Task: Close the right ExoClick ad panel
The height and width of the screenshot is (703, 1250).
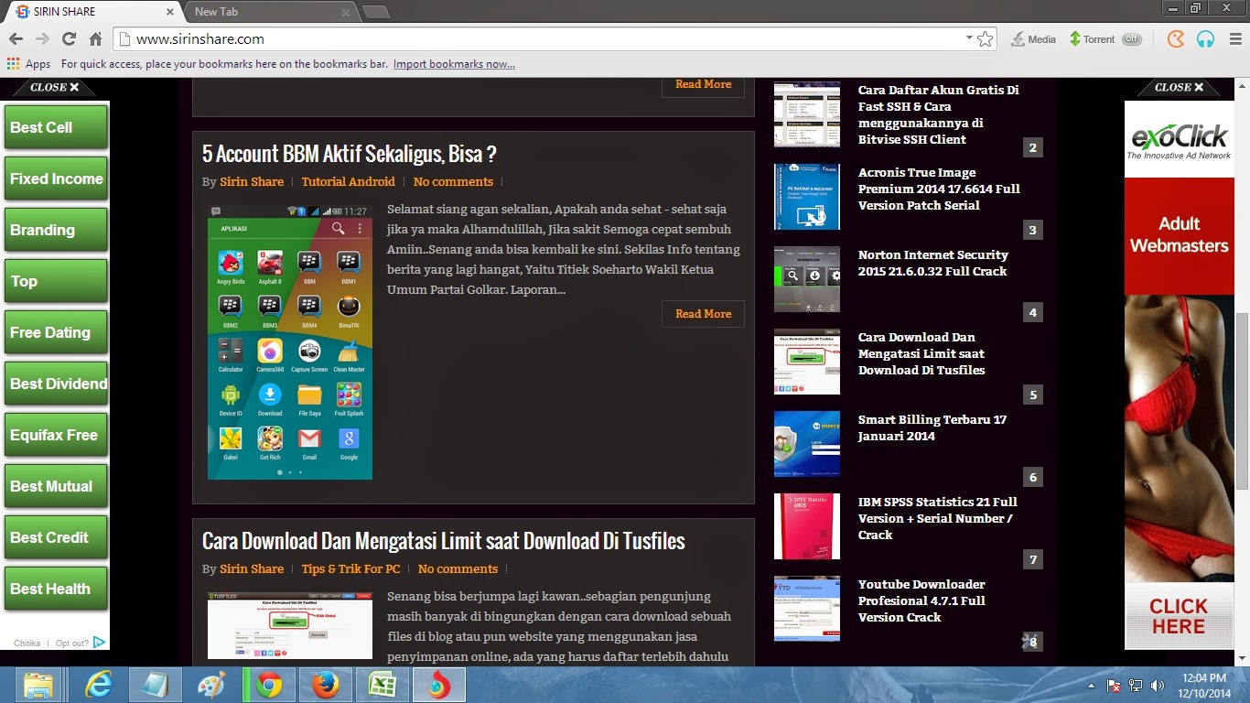Action: 1180,88
